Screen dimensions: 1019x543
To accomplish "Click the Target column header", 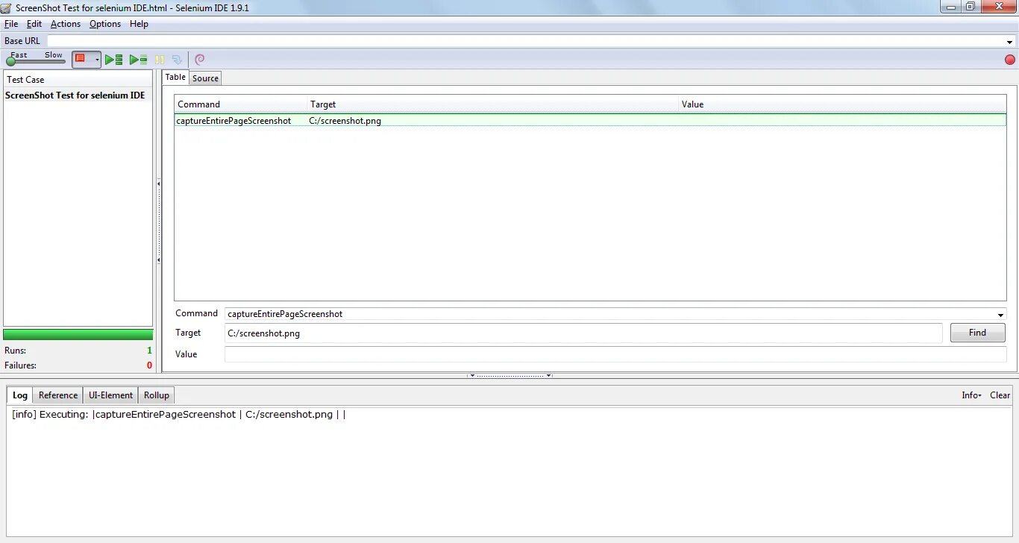I will click(493, 104).
